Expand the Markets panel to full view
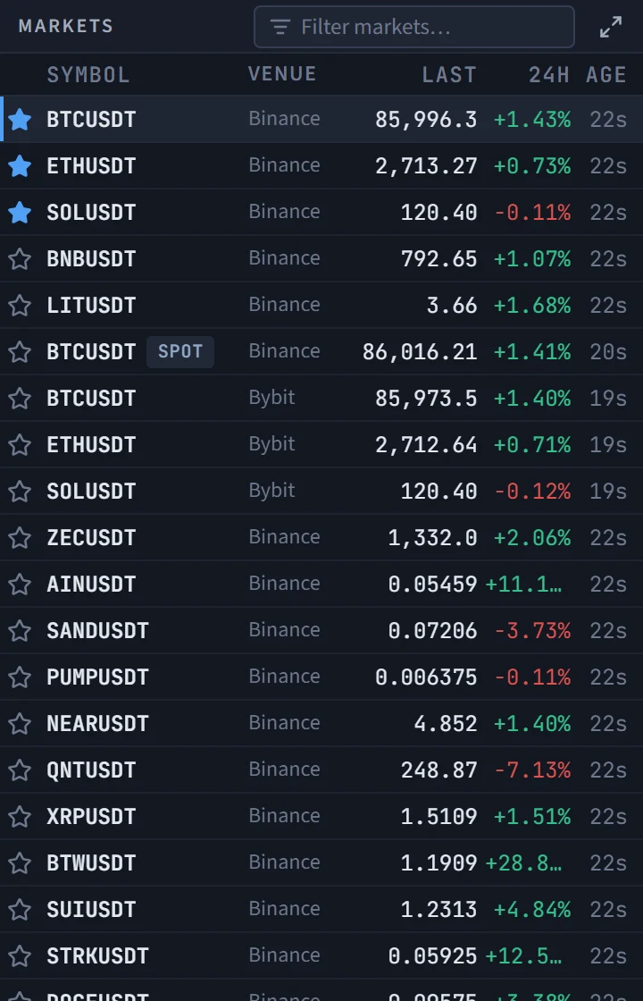Viewport: 643px width, 1001px height. point(611,27)
